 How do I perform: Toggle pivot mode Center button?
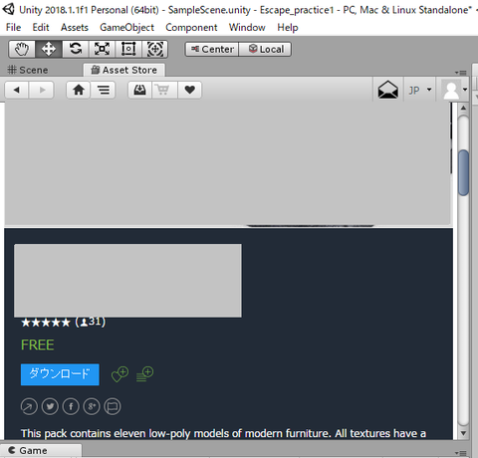pos(212,49)
